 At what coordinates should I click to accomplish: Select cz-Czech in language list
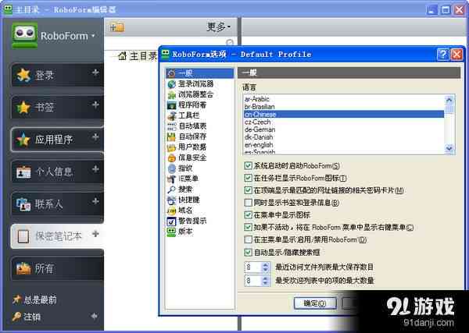pos(343,122)
